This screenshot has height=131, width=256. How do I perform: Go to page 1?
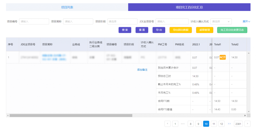click(x=175, y=124)
